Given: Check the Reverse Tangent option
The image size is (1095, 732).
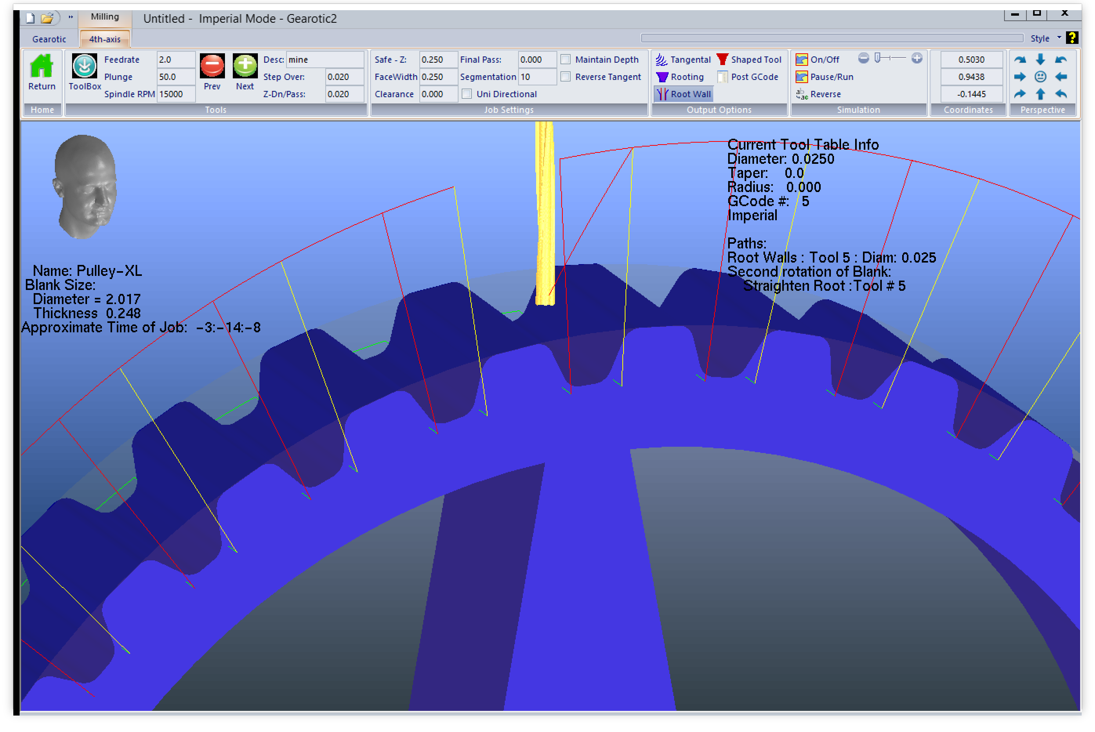Looking at the screenshot, I should (565, 77).
